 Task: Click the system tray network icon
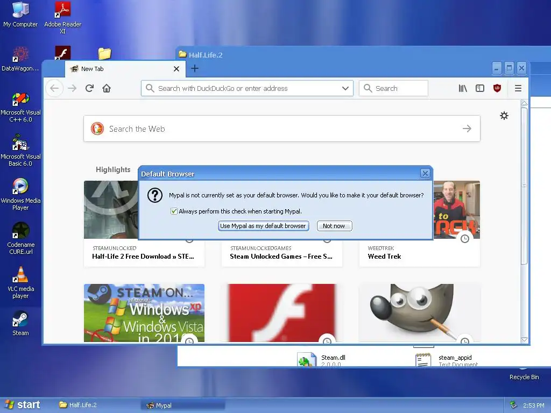click(513, 405)
